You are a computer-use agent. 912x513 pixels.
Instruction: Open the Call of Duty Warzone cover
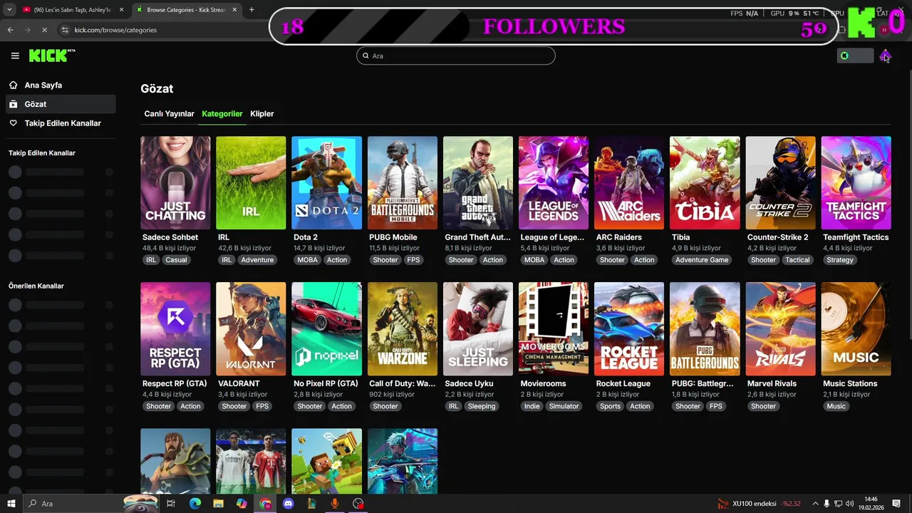(x=403, y=329)
